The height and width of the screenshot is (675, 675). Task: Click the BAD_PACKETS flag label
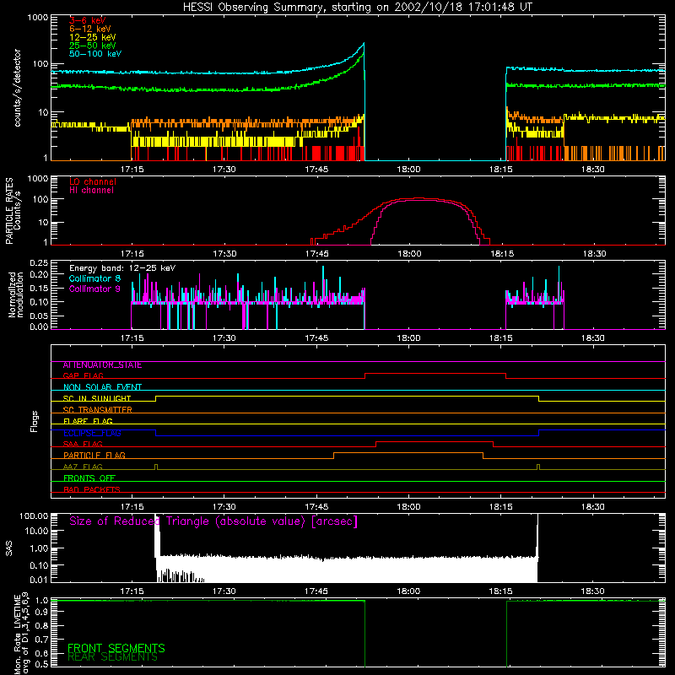pyautogui.click(x=92, y=489)
